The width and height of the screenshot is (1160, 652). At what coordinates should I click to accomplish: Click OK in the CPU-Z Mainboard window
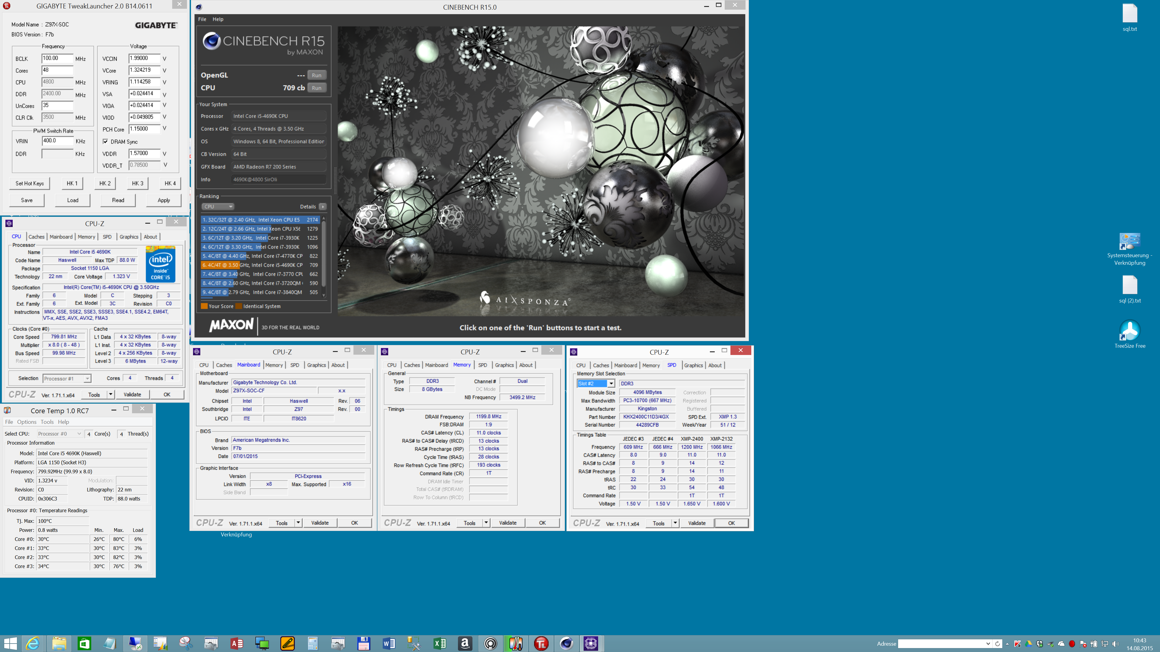[354, 523]
